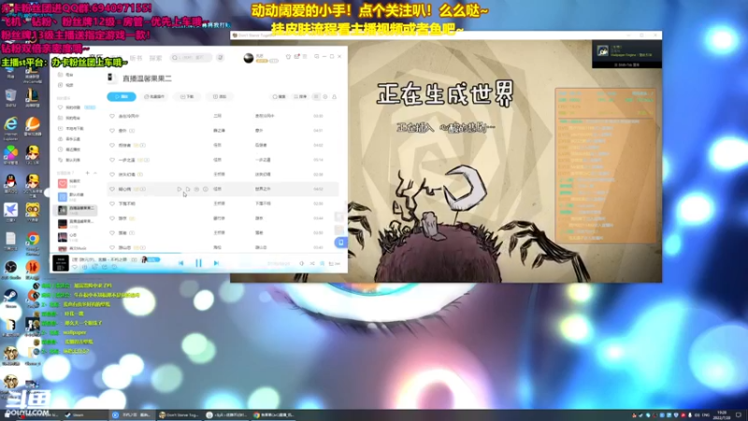
Task: Switch to list view in the playlist toolbar
Action: tap(316, 97)
